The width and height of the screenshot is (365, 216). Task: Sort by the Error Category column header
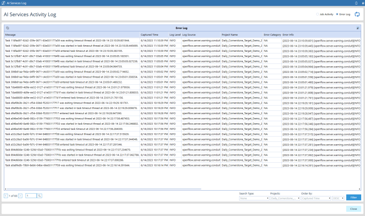click(x=272, y=35)
